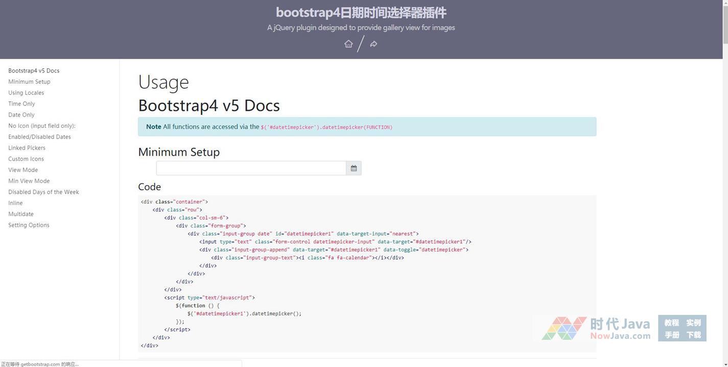This screenshot has width=728, height=367.
Task: Open Minimum Setup in sidebar
Action: pos(29,82)
